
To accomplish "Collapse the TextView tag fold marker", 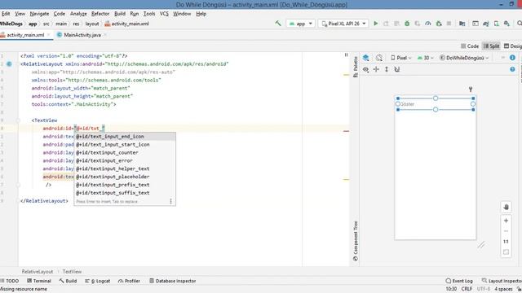I will (18, 120).
